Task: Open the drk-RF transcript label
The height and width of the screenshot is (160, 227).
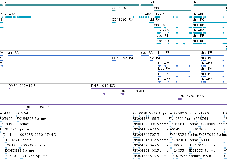Action: (198, 36)
